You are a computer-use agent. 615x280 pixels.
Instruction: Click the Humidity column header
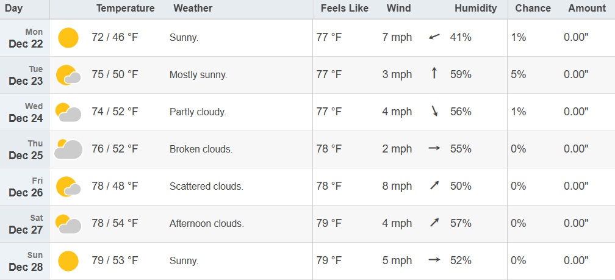coord(475,9)
